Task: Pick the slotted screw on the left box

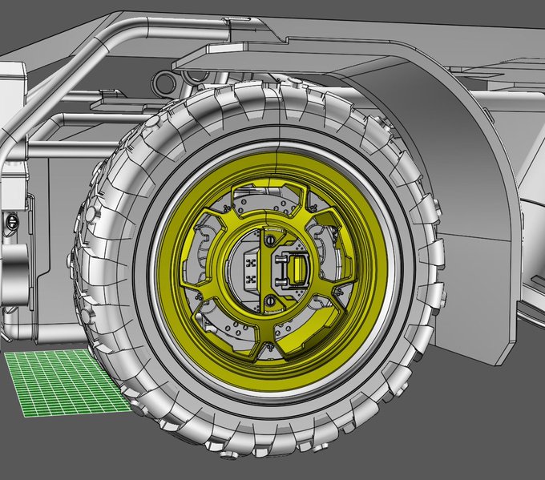Action: [11, 221]
